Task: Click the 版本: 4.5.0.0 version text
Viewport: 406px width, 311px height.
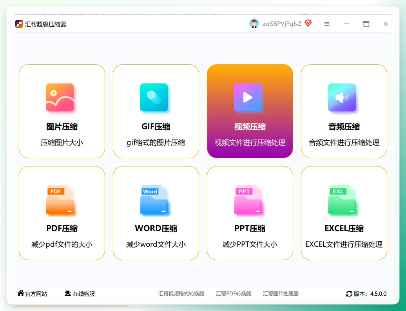Action: (370, 294)
